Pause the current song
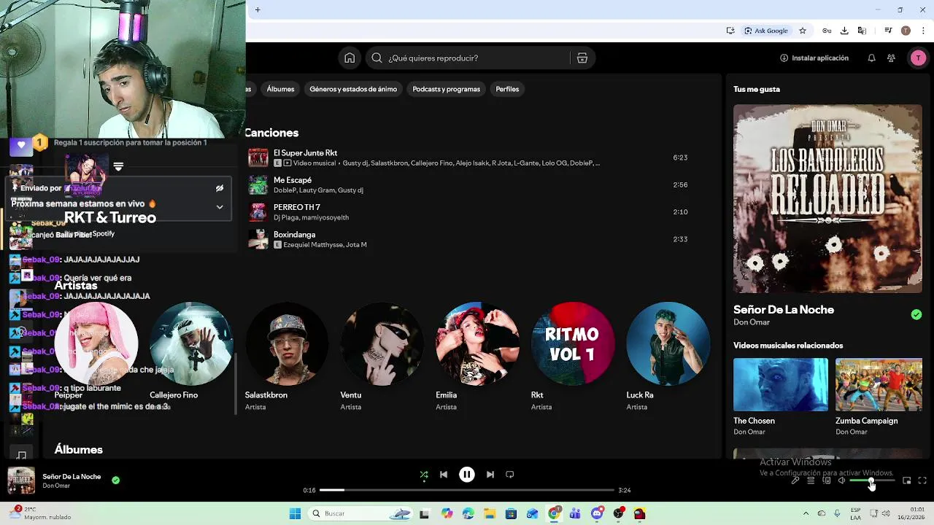This screenshot has height=525, width=934. click(x=467, y=475)
